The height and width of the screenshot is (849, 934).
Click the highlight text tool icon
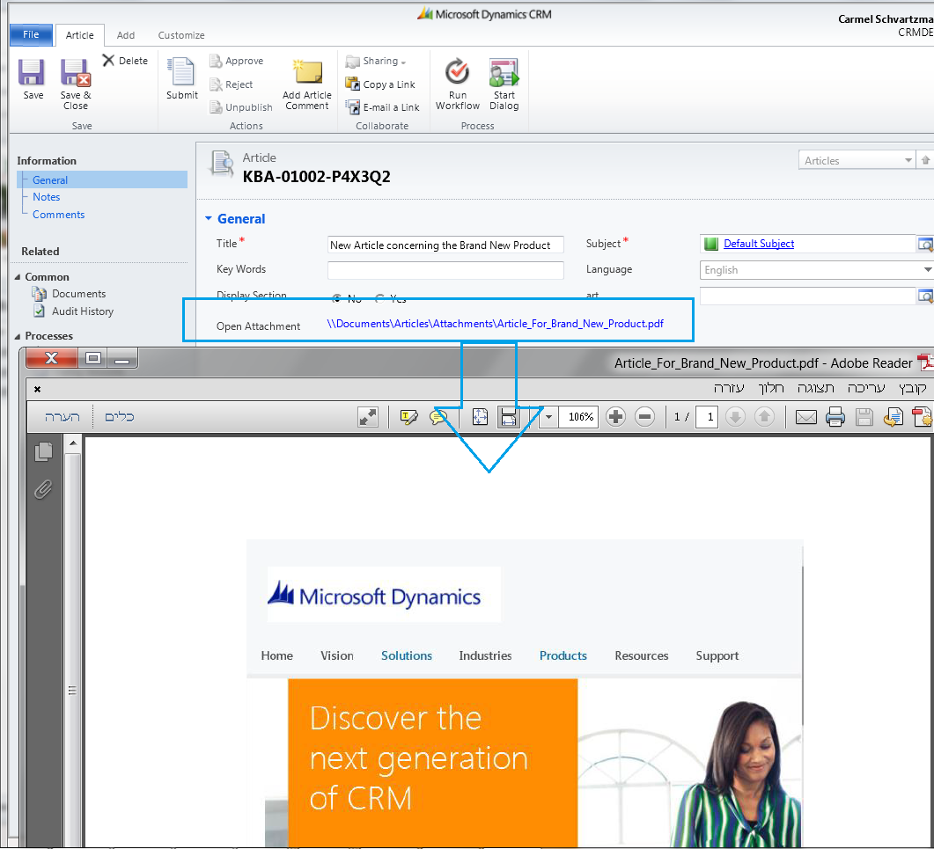(409, 417)
